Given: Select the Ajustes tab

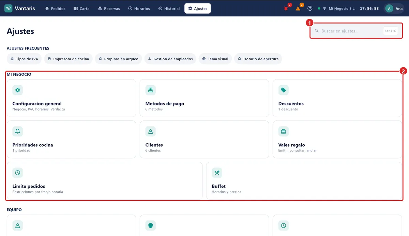Looking at the screenshot, I should (x=198, y=9).
